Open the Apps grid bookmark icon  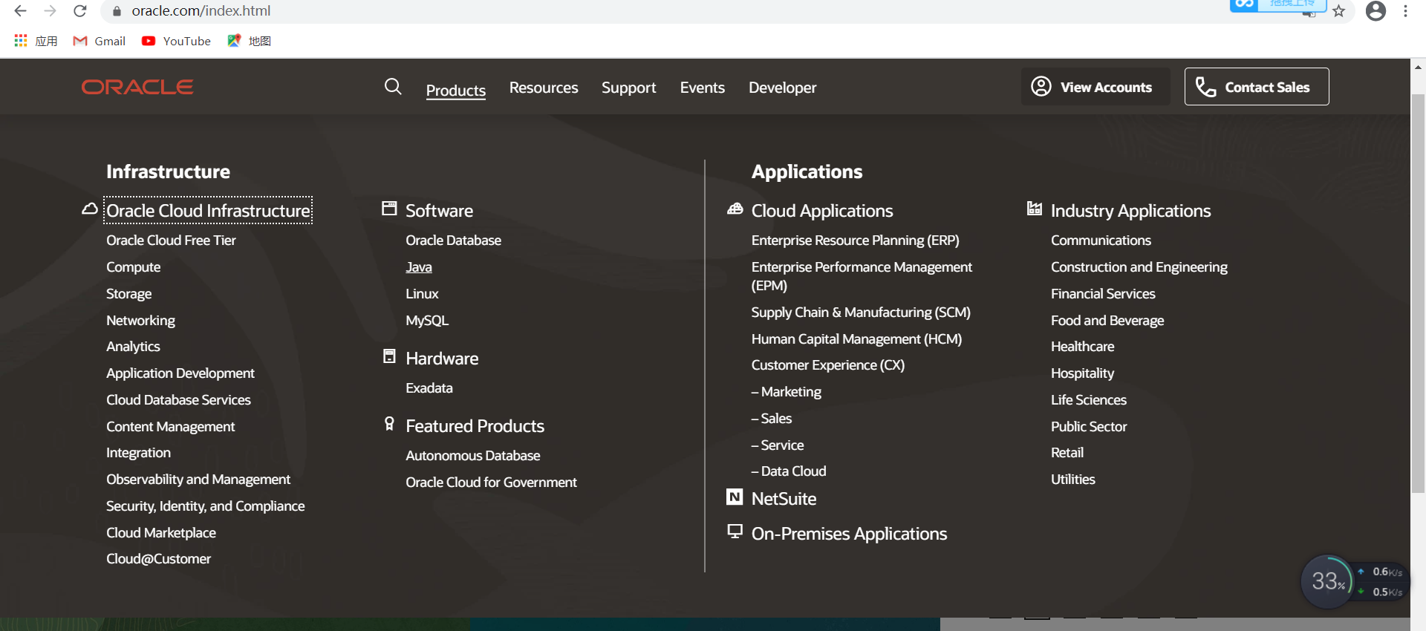(x=21, y=41)
